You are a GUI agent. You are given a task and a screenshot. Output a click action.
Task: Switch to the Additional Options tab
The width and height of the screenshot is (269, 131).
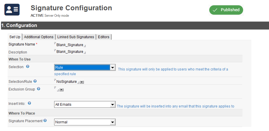click(39, 37)
